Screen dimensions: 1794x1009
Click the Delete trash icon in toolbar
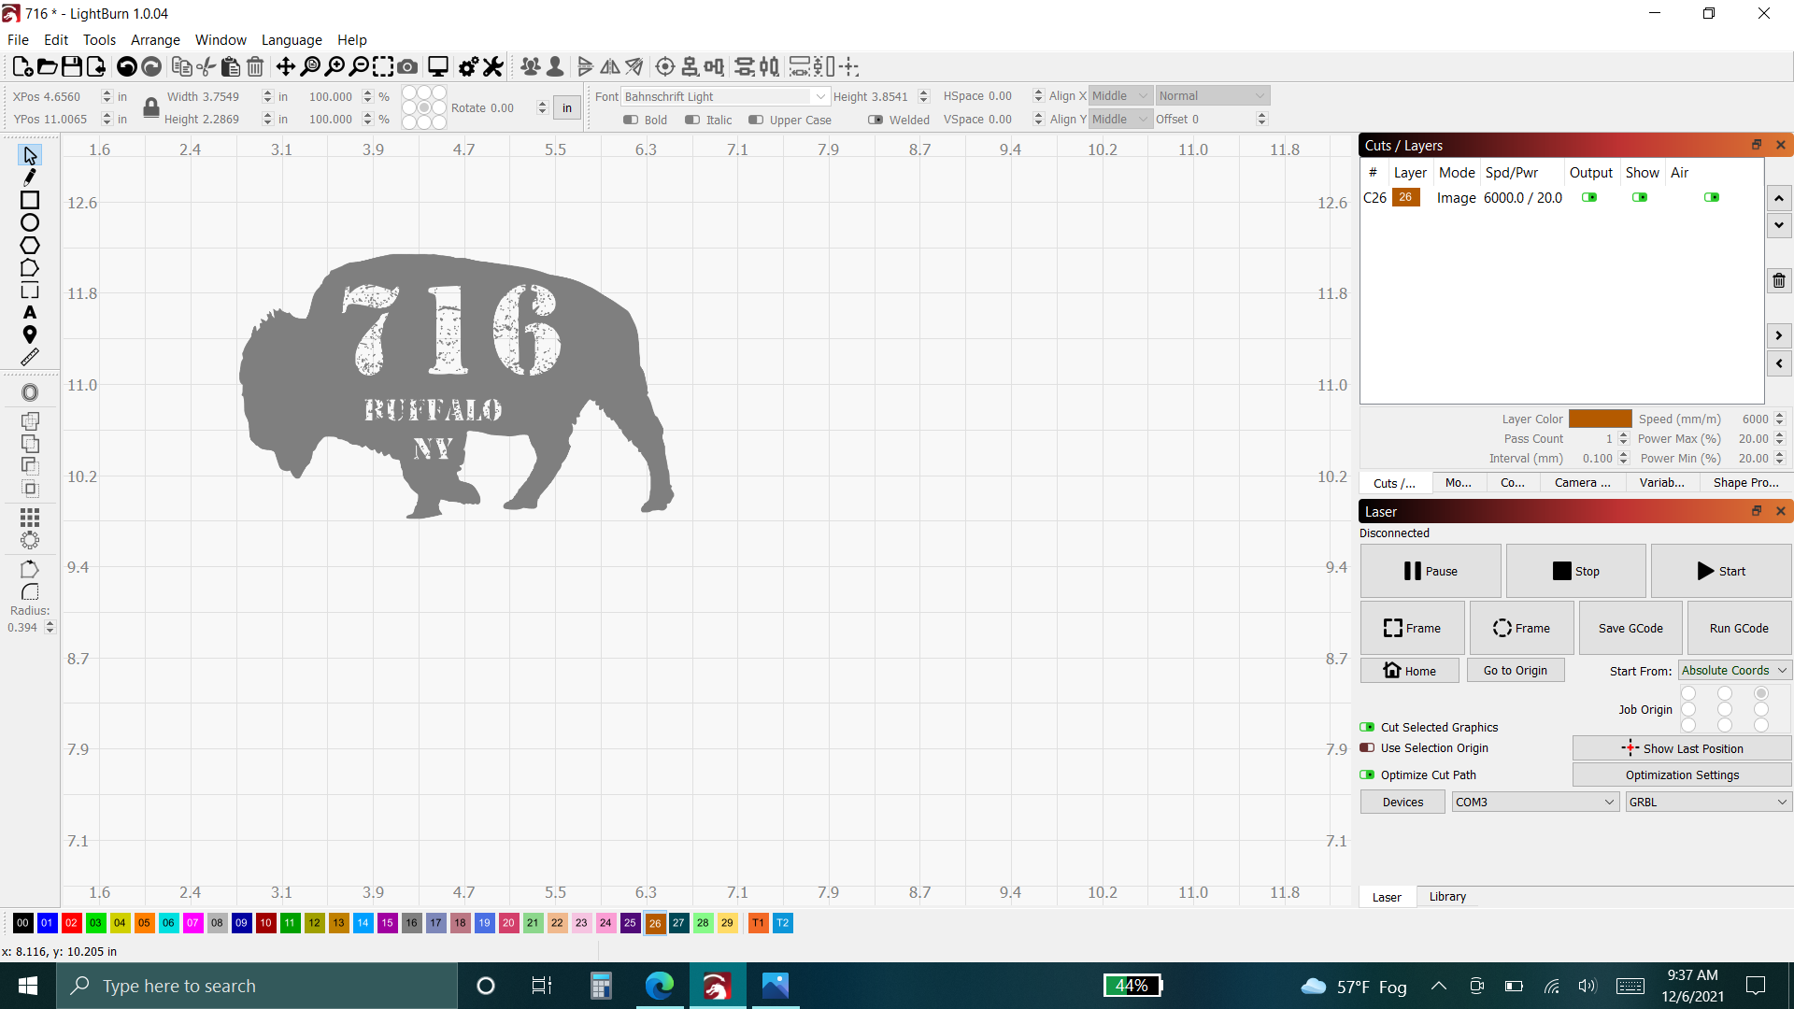(255, 66)
